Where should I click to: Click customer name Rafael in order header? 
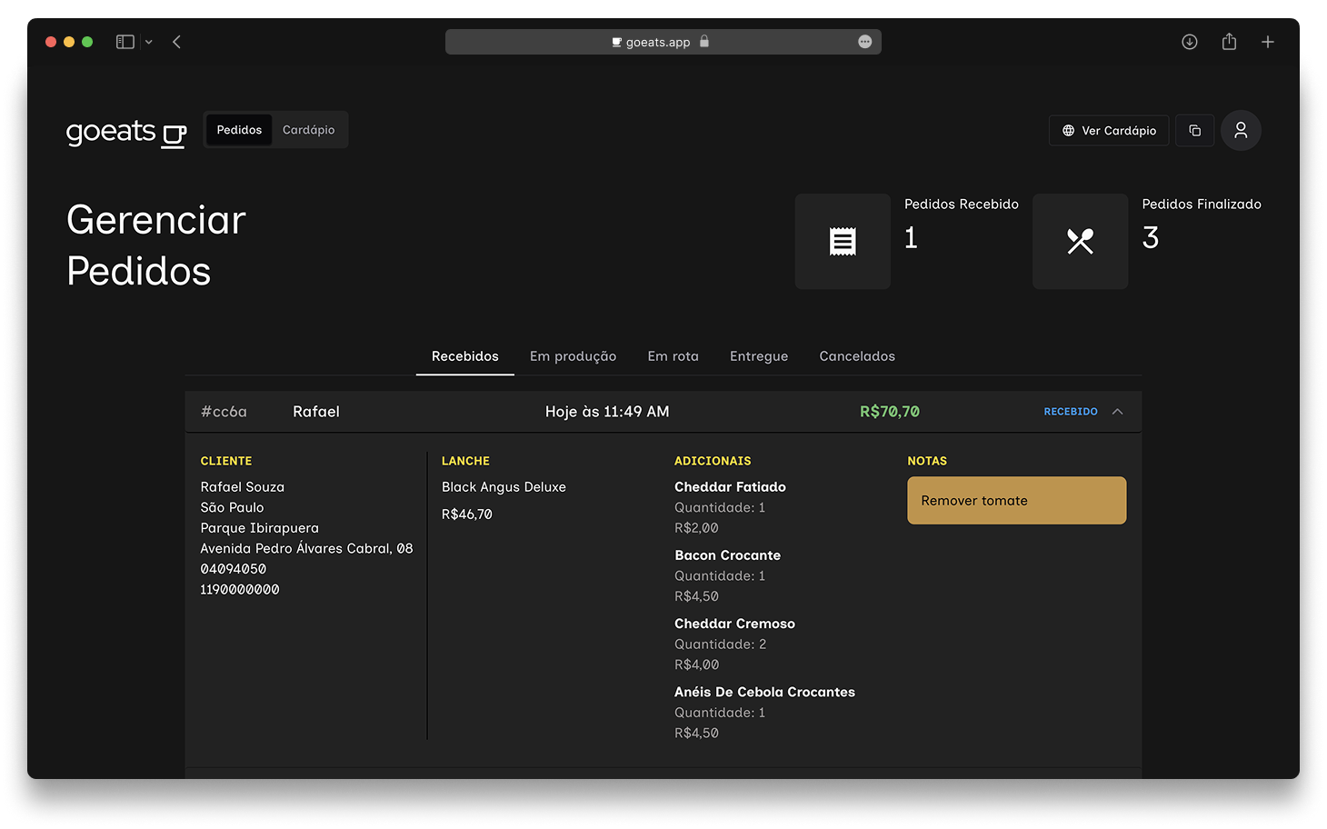(x=316, y=412)
